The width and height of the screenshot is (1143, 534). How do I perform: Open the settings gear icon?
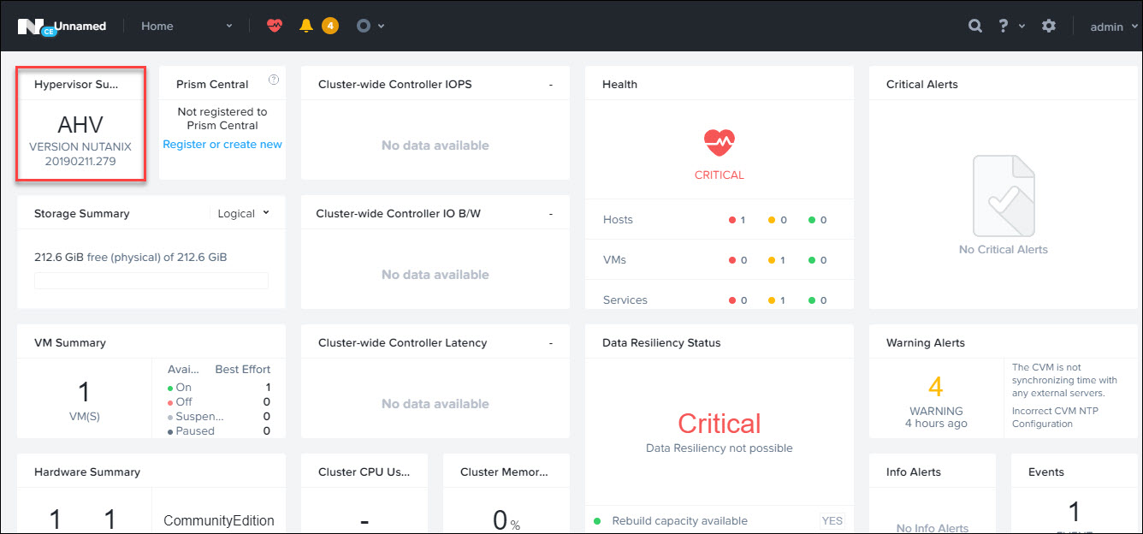click(1049, 26)
